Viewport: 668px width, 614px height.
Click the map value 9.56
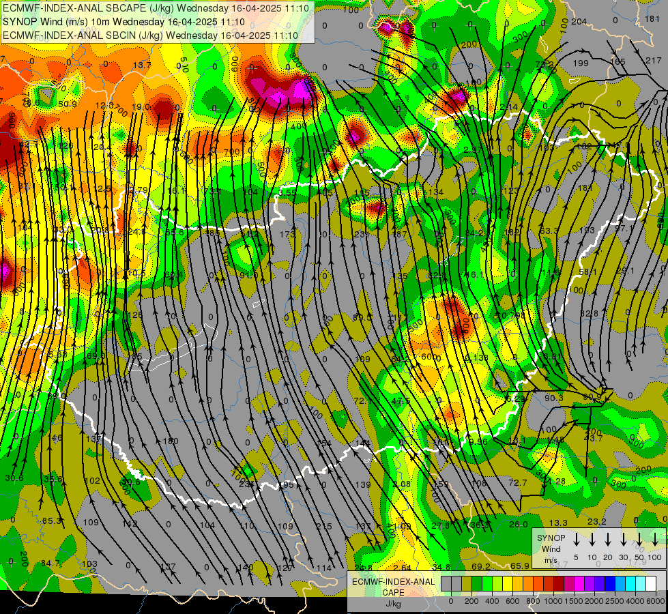(478, 441)
